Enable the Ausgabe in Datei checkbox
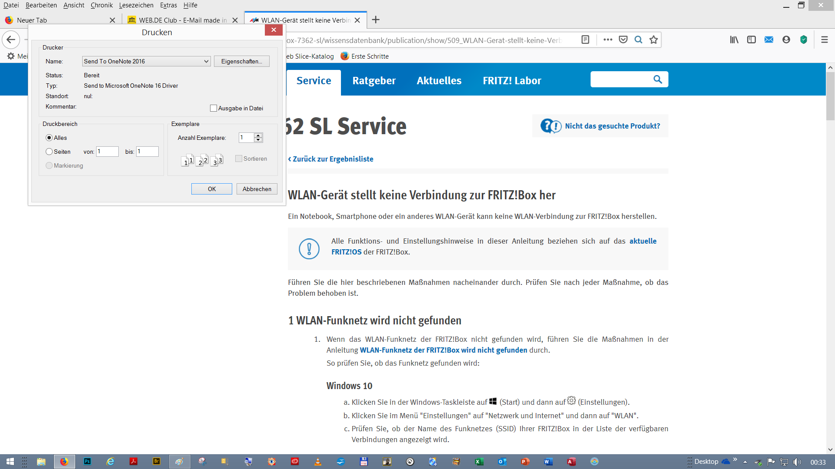The image size is (835, 469). [x=214, y=108]
